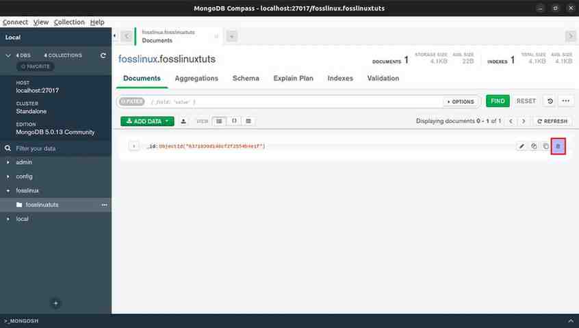Click the MongoDB 5.0.13 Community edition text
579x328 pixels.
(55, 132)
